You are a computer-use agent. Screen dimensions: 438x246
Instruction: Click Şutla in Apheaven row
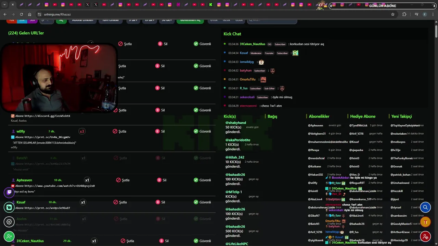tap(123, 180)
